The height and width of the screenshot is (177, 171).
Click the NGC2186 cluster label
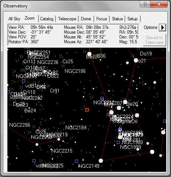75,71
